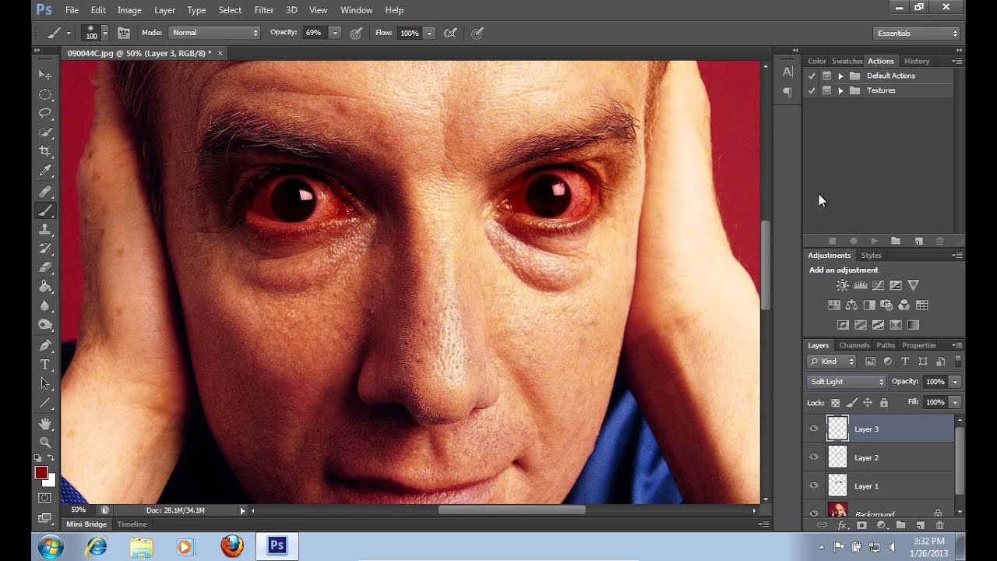The width and height of the screenshot is (997, 561).
Task: Switch to the Channels tab
Action: (854, 345)
